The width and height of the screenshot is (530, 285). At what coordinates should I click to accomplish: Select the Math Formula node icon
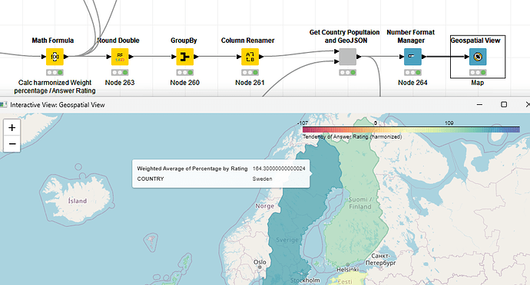(x=55, y=57)
